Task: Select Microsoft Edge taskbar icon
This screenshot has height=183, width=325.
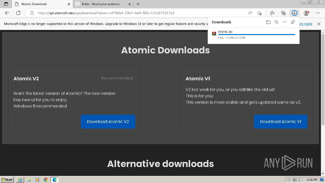Action: coord(55,180)
